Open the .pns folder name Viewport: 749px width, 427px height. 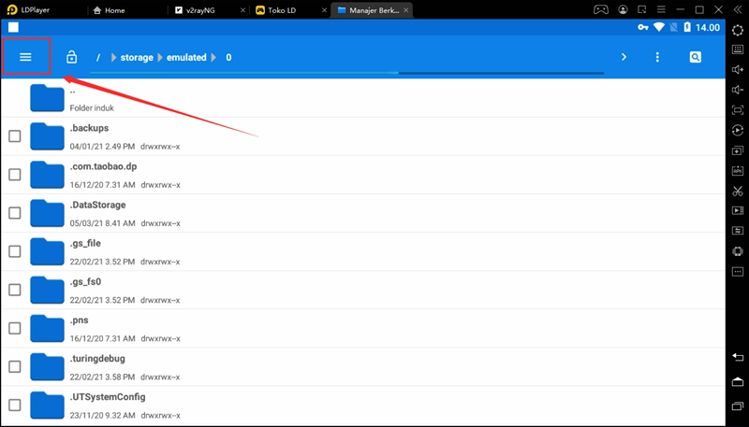[79, 320]
